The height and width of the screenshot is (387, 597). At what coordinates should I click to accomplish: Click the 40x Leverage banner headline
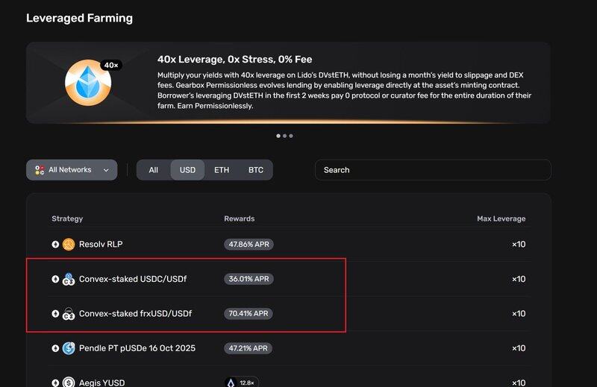tap(234, 60)
